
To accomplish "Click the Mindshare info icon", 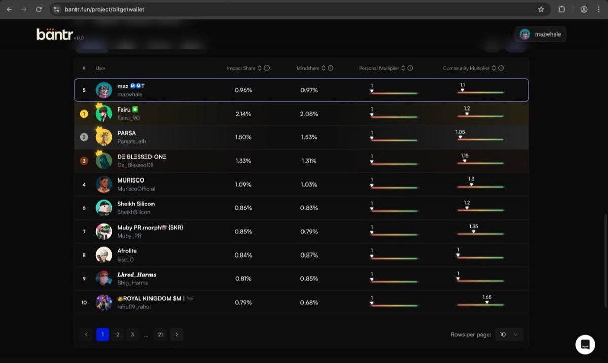I will point(330,68).
